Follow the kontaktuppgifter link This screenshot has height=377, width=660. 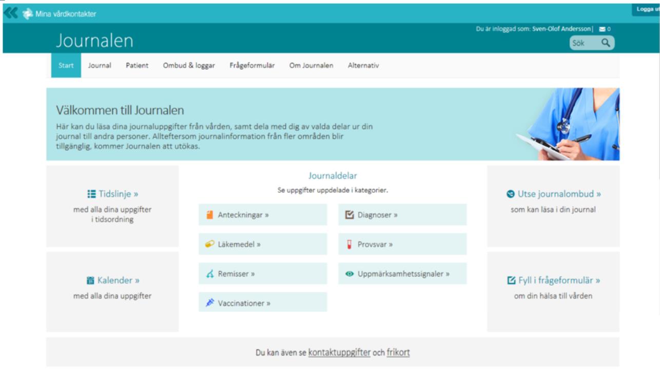[339, 353]
